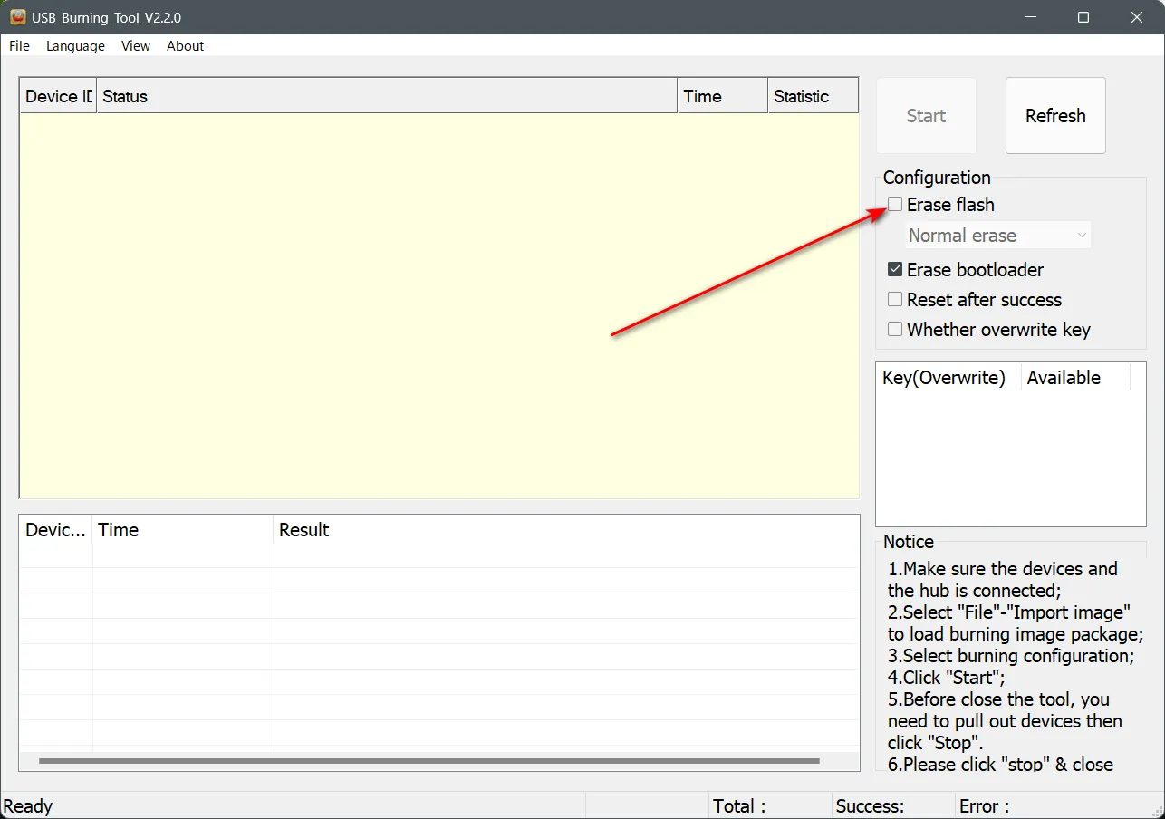
Task: Click the Key(Overwrite) column header
Action: [x=948, y=378]
